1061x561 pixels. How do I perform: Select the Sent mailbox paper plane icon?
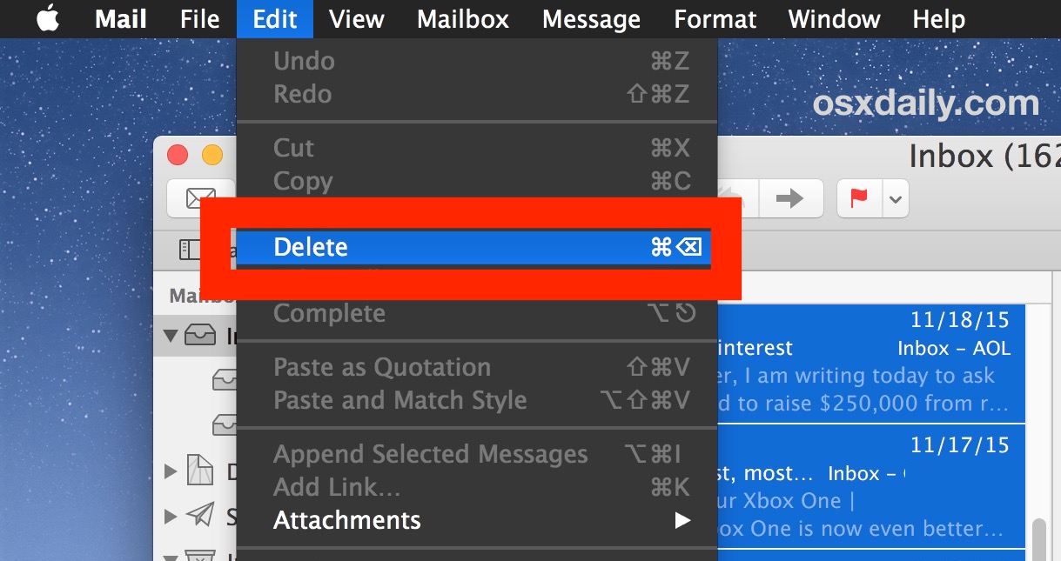[201, 515]
